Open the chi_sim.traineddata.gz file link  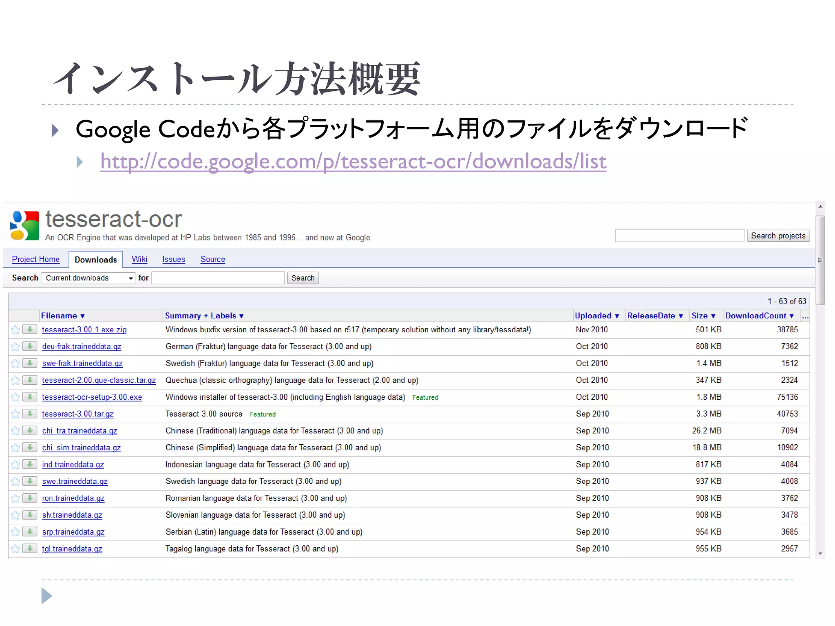[82, 448]
